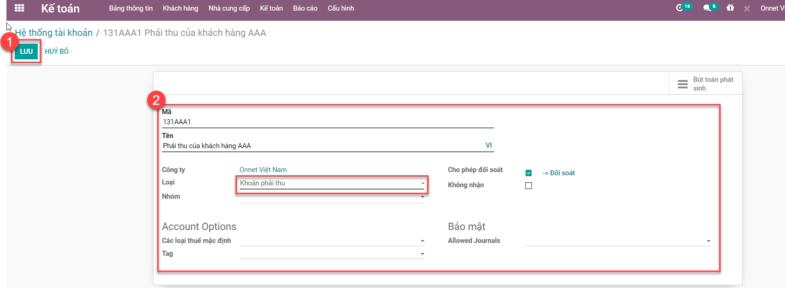Enable the Không nhận checkbox
Image resolution: width=785 pixels, height=288 pixels.
tap(528, 186)
